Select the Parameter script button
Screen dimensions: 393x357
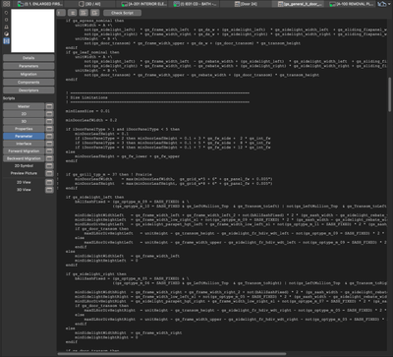(x=24, y=136)
